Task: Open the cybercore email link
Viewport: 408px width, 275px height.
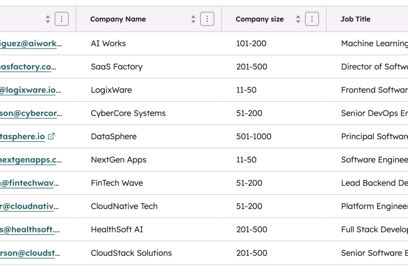Action: click(30, 113)
